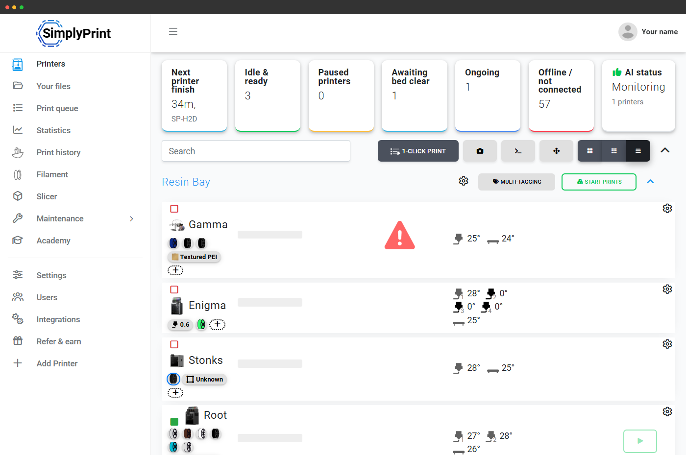Collapse the Resin Bay group
Image resolution: width=686 pixels, height=455 pixels.
[650, 182]
